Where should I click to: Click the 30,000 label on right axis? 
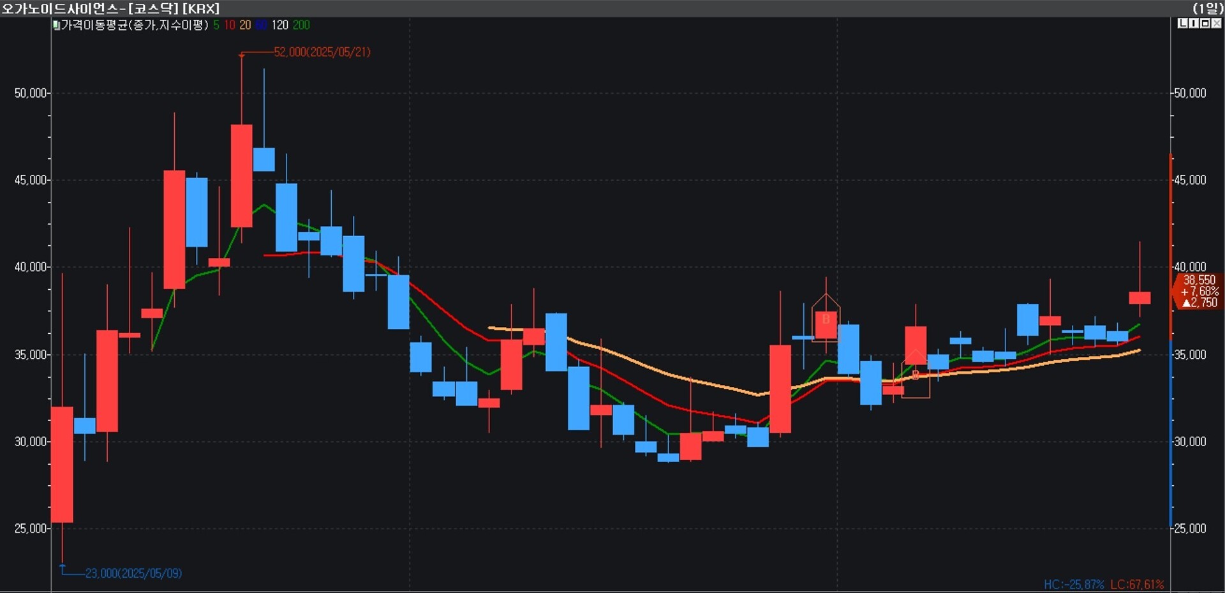1191,442
